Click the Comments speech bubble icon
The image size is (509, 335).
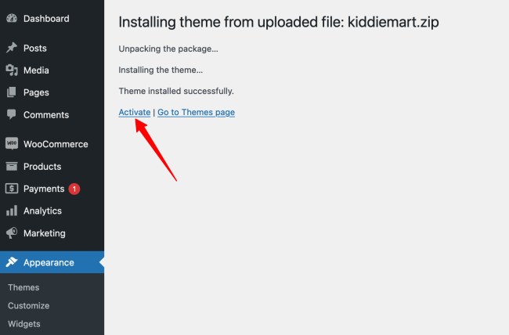pyautogui.click(x=12, y=114)
